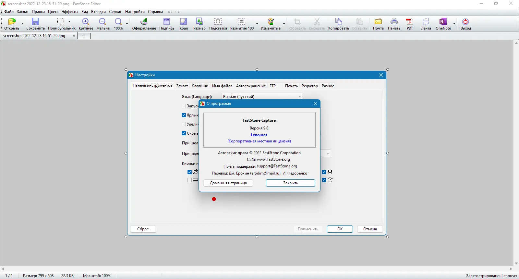Screen dimensions: 519x279
Task: Click the horizontal scrollbar right arrow
Action: 511,269
